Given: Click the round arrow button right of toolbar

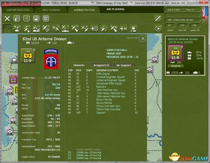Looking at the screenshot, I should pos(157,29).
